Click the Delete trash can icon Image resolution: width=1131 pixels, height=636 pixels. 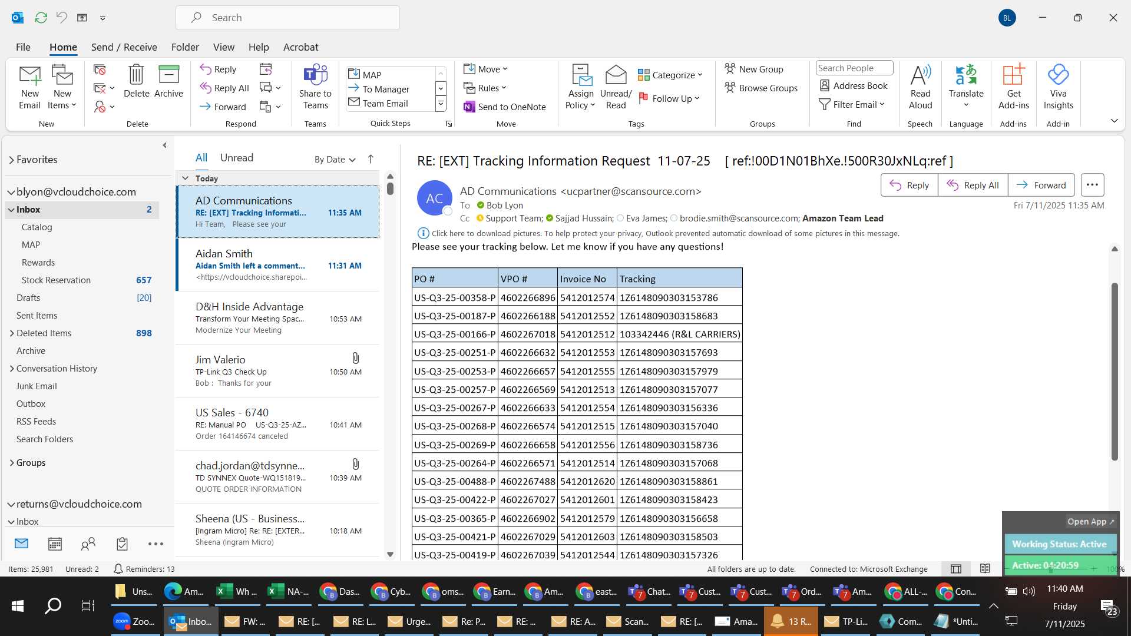pos(136,75)
